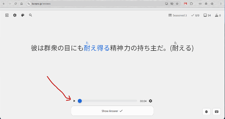225x119 pixels.
Task: Click the install app icon in address bar
Action: click(x=166, y=4)
